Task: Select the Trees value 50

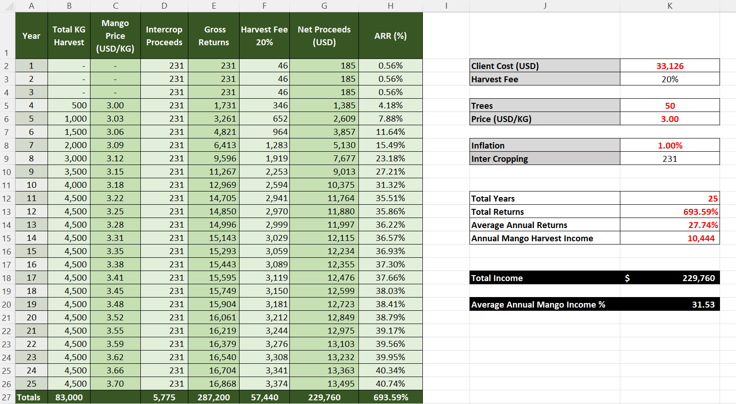Action: [x=670, y=106]
